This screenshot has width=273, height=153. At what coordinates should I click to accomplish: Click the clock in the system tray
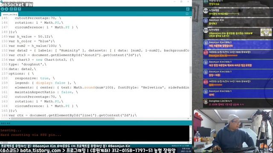click(186, 150)
